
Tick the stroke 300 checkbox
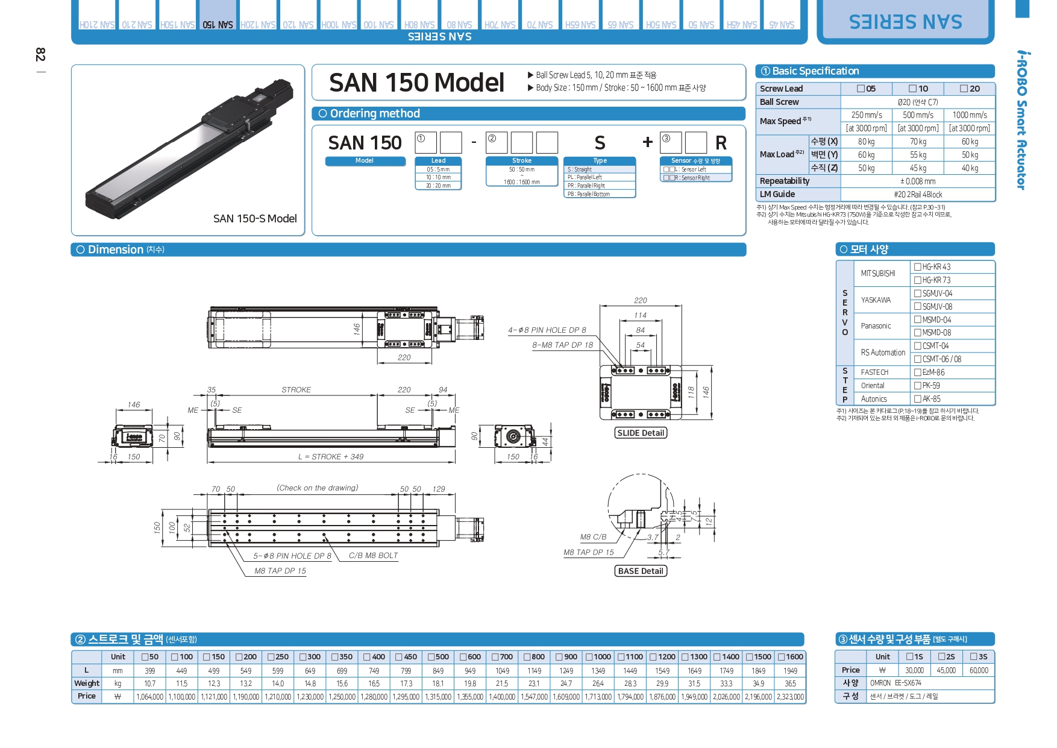pyautogui.click(x=303, y=657)
